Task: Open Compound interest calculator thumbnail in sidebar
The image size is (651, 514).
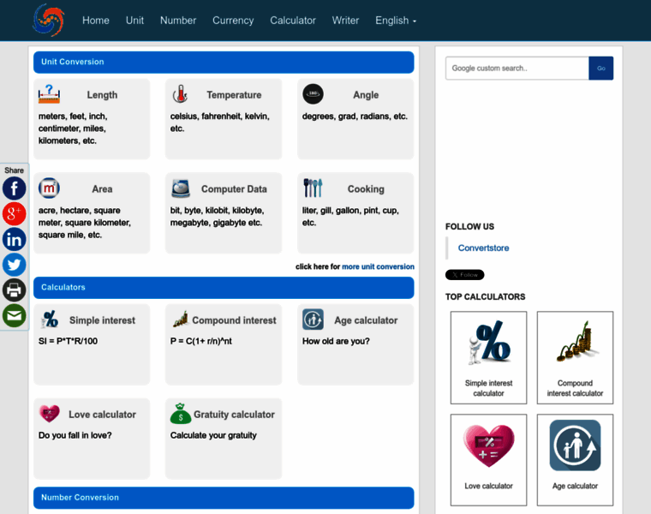Action: (x=575, y=357)
